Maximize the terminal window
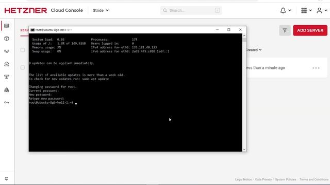330x185 pixels. pyautogui.click(x=229, y=30)
